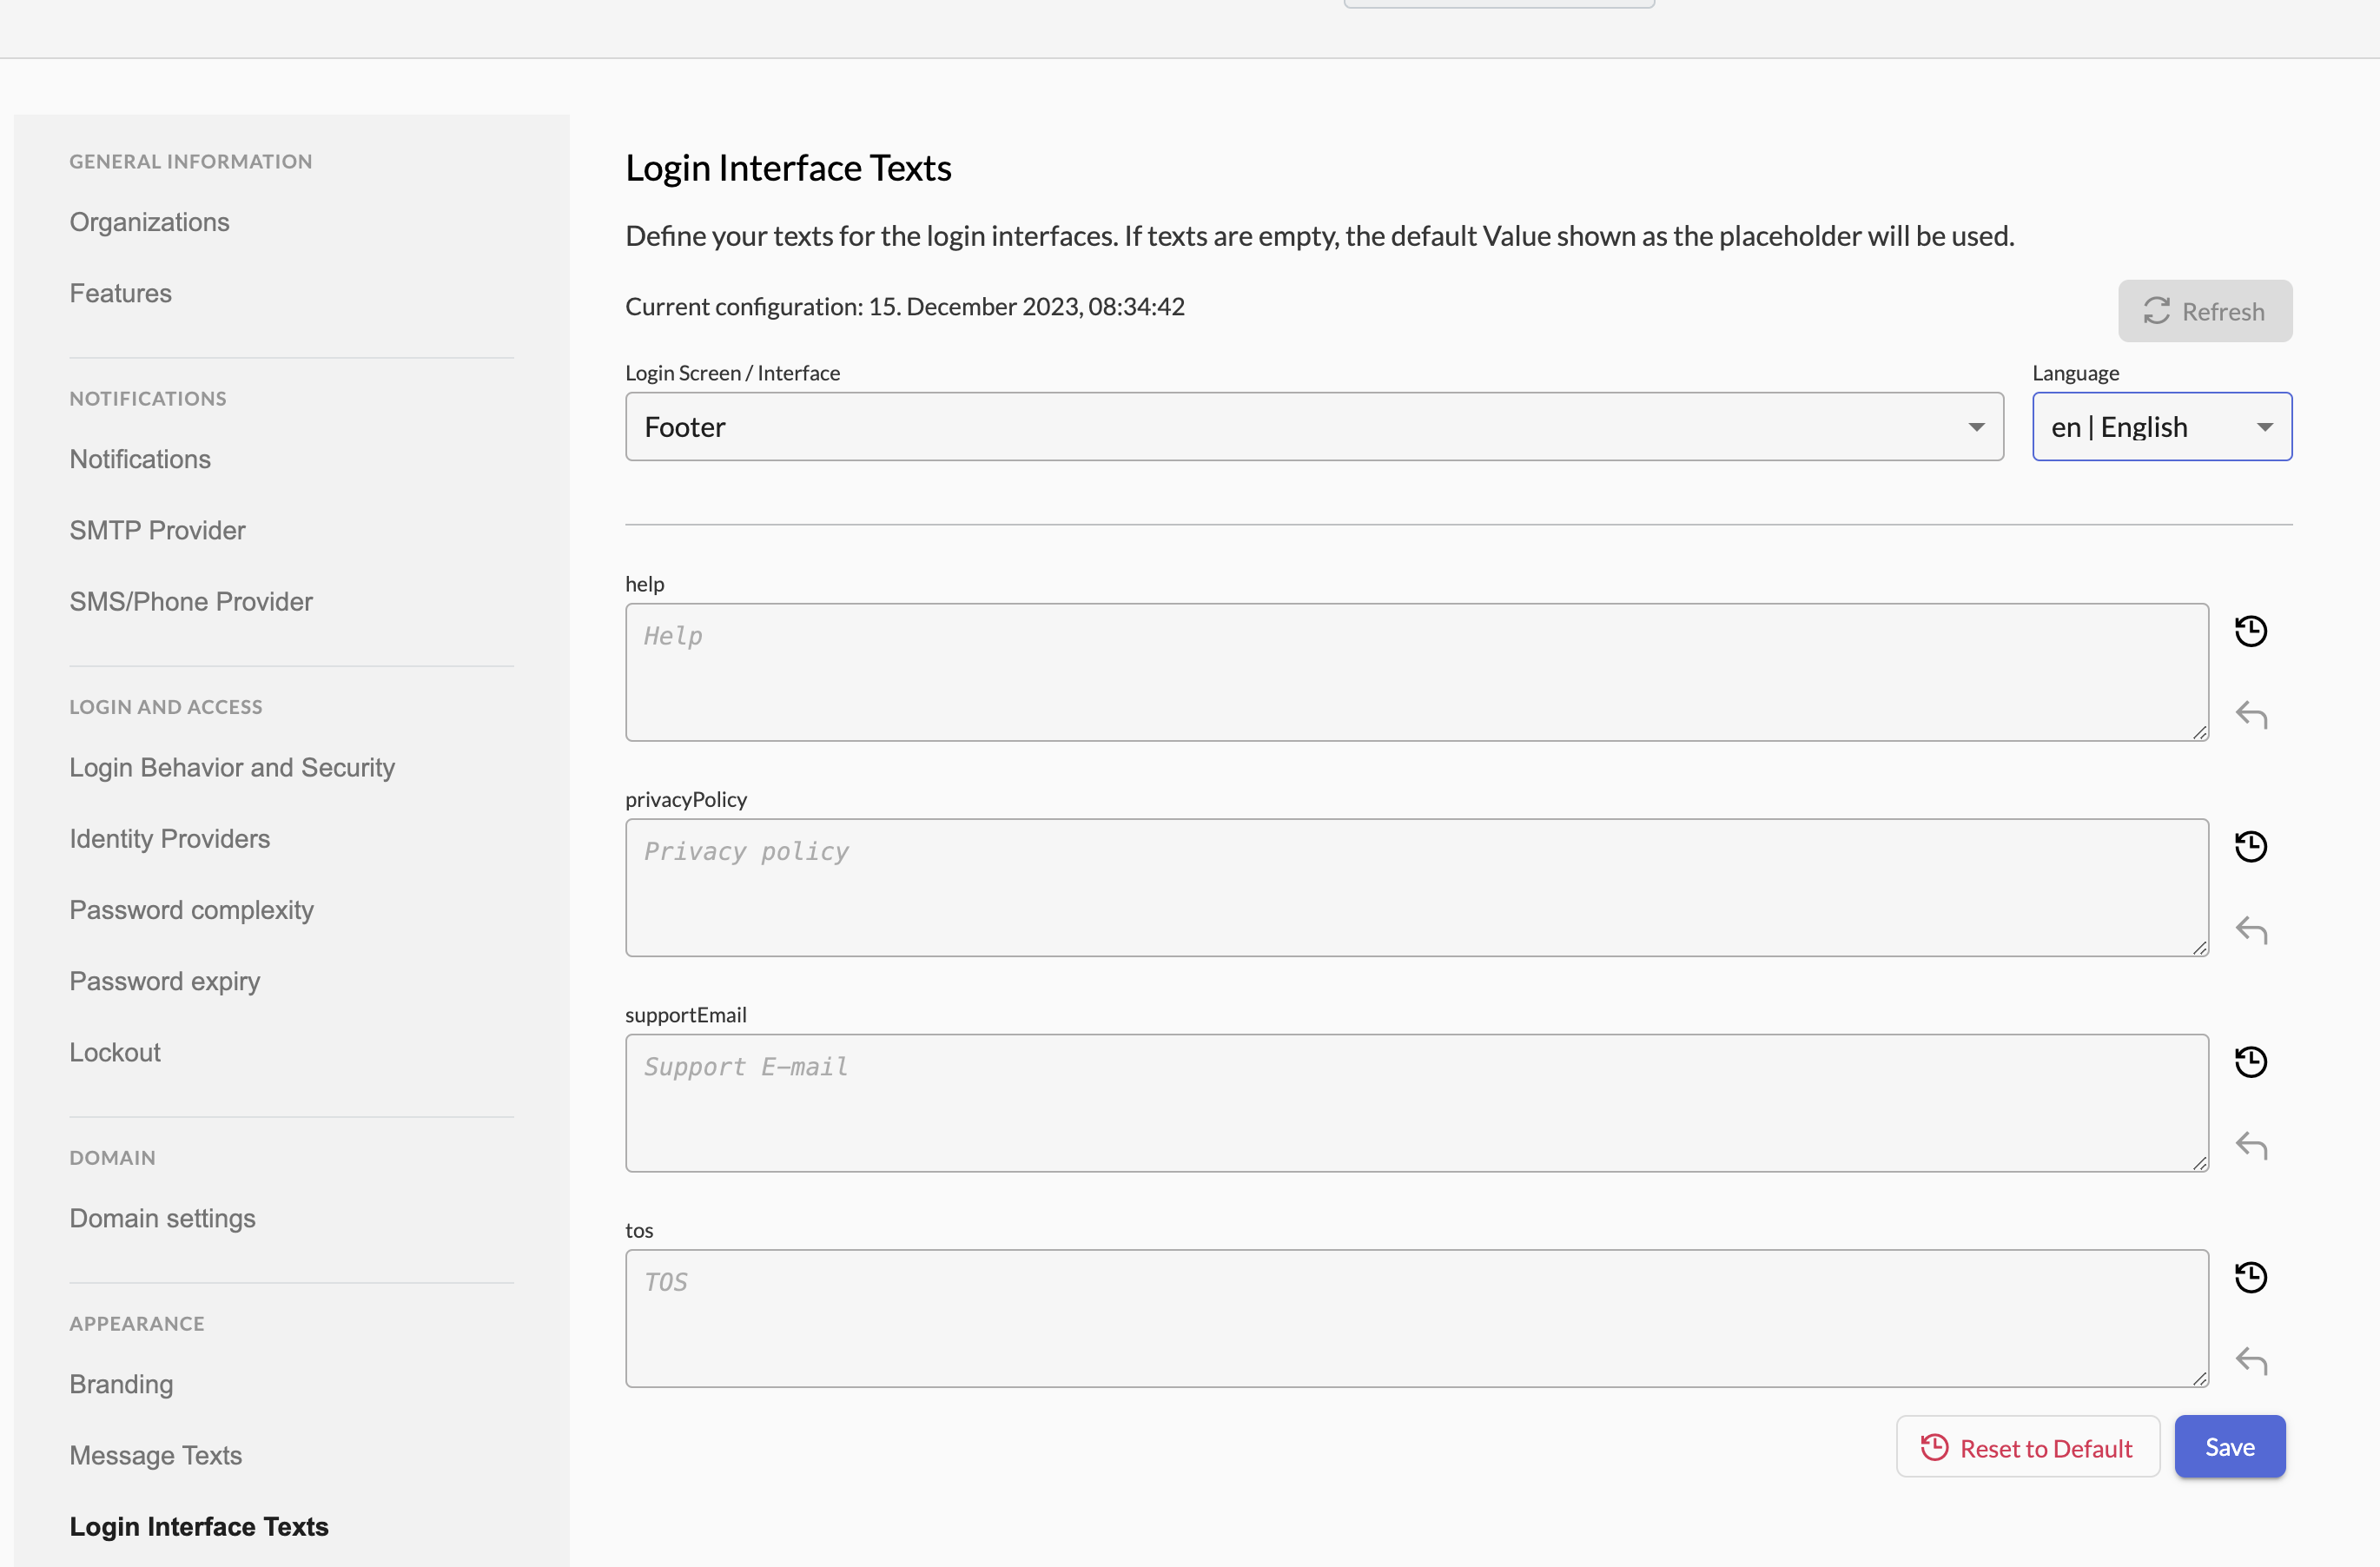Go to SMTP Provider settings
Screen dimensions: 2380x1567
point(157,530)
